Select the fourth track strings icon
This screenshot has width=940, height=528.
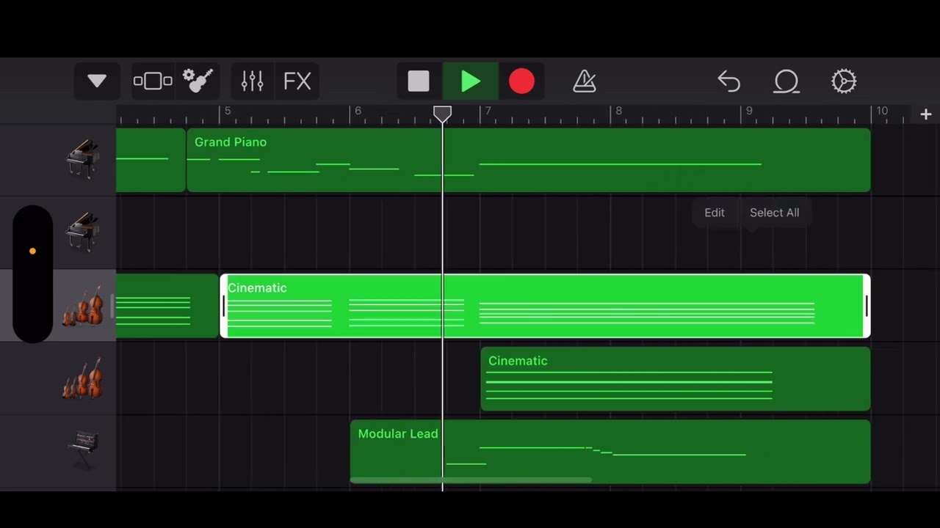[x=83, y=378]
